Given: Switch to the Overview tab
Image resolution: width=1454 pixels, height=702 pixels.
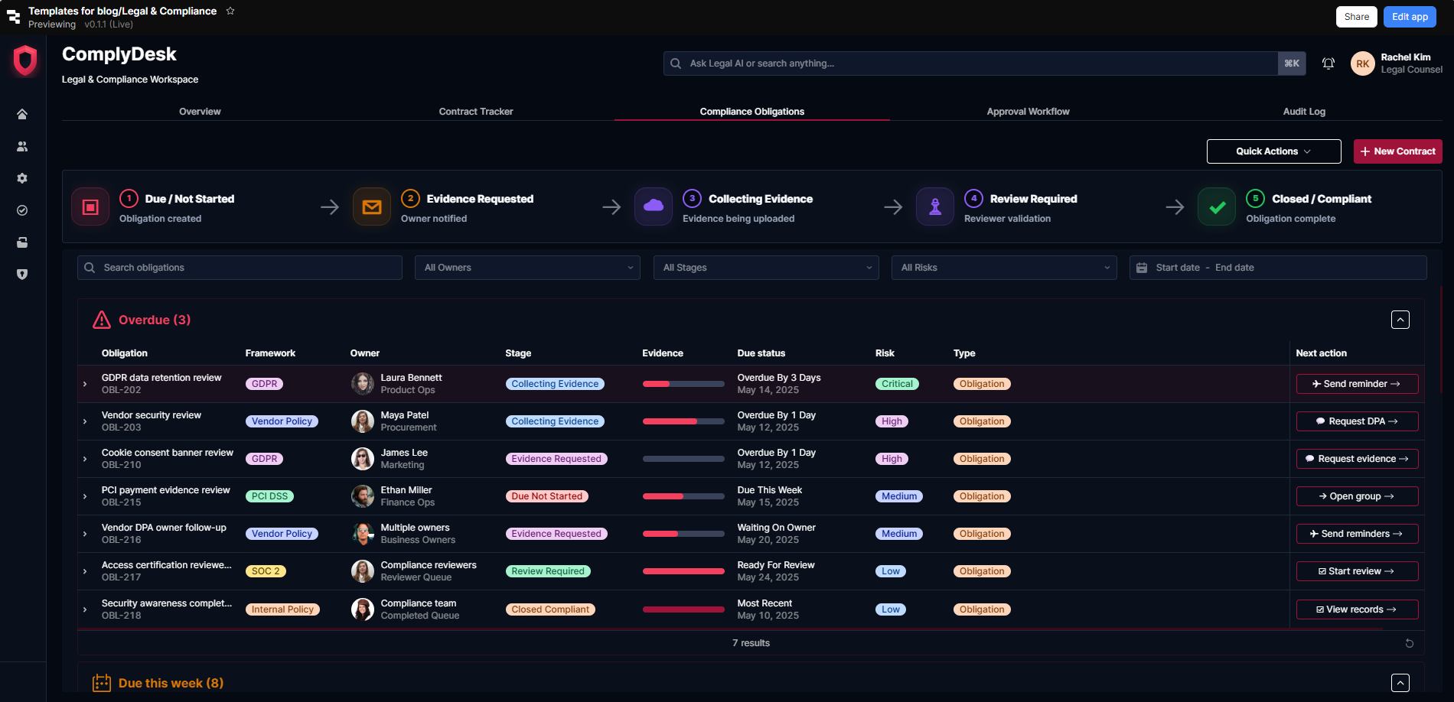Looking at the screenshot, I should coord(200,112).
